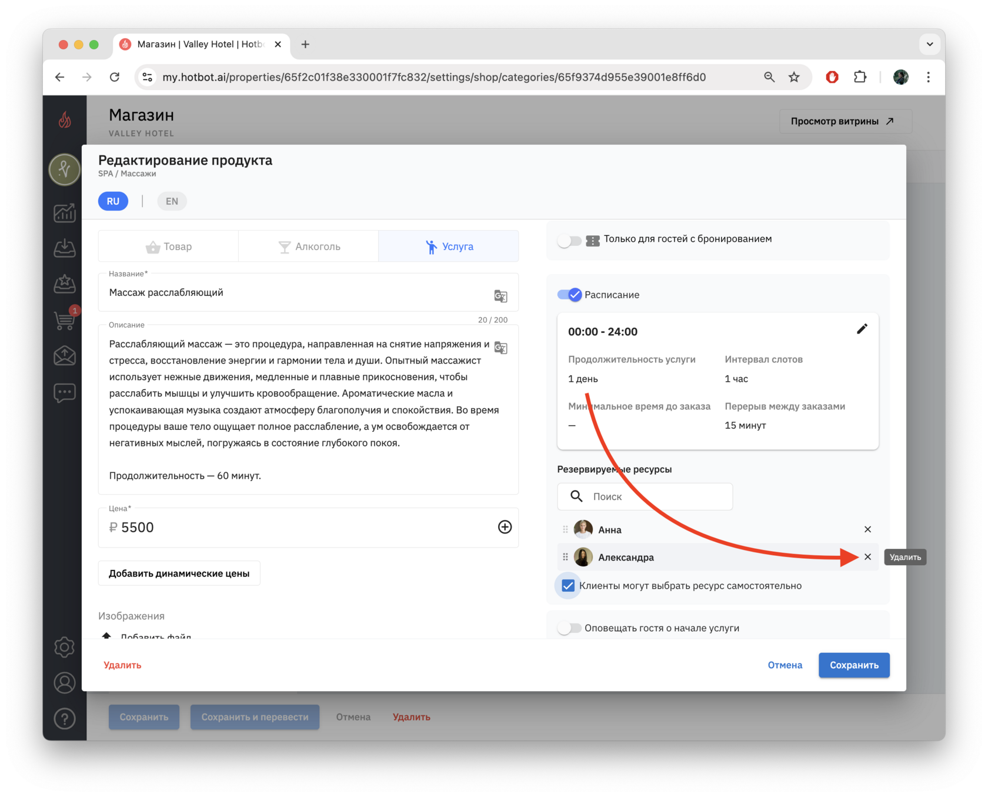Open the settings gear in sidebar
The image size is (988, 797).
point(65,647)
